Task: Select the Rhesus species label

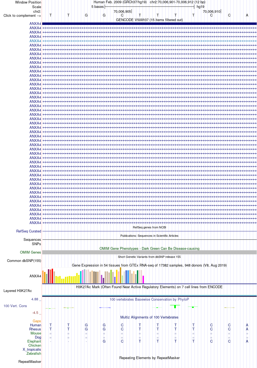Action: tap(35, 329)
